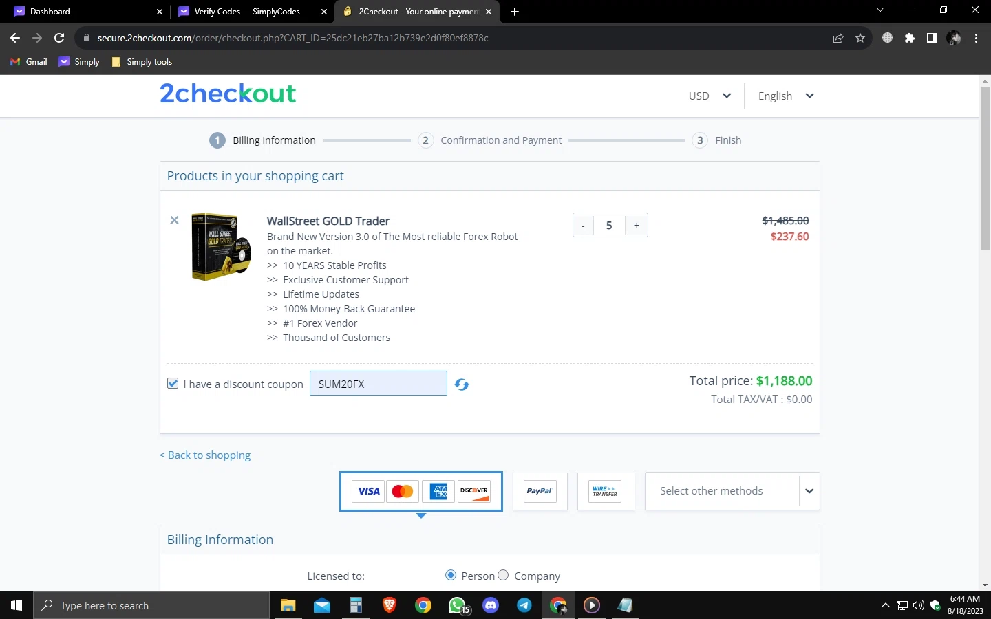Go back to the previous browser page
The image size is (991, 619).
pos(15,38)
